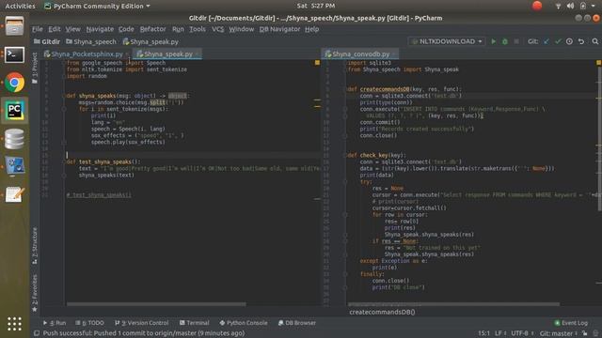
Task: Open text editor notepad icon in dock
Action: click(15, 194)
